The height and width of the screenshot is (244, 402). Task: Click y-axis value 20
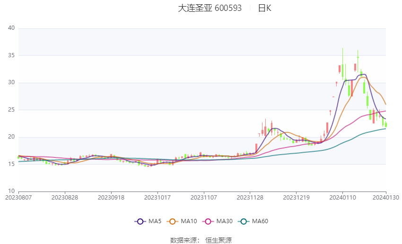(11, 137)
